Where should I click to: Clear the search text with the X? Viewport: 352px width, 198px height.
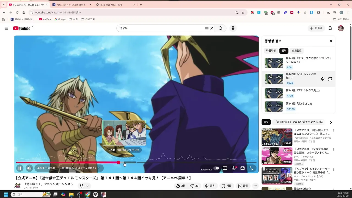coord(212,28)
